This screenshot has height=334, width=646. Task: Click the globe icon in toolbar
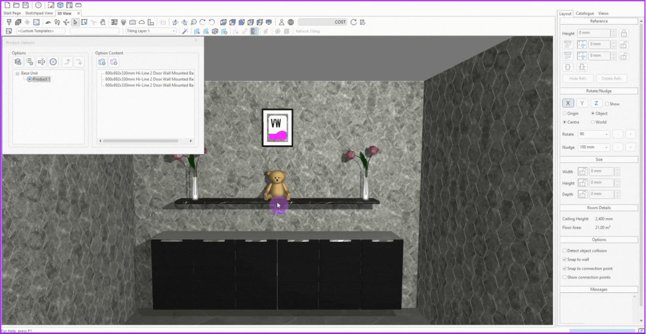[x=291, y=22]
